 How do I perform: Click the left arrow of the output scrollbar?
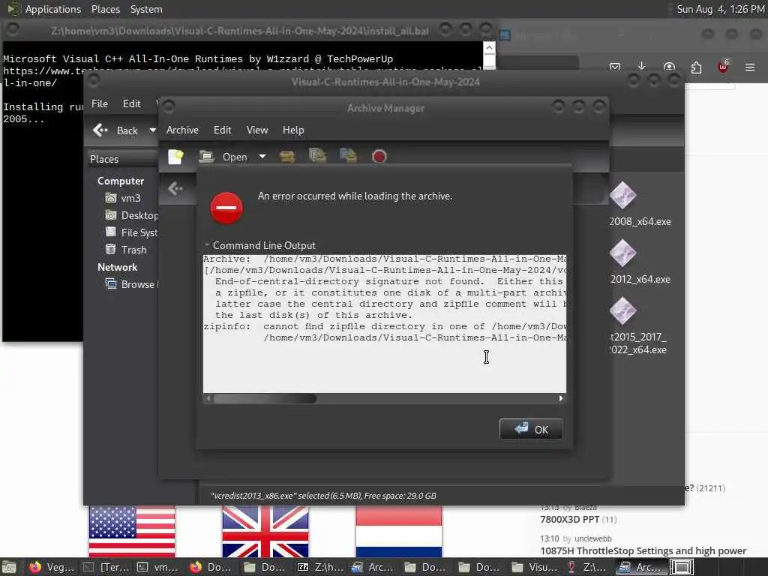point(208,399)
